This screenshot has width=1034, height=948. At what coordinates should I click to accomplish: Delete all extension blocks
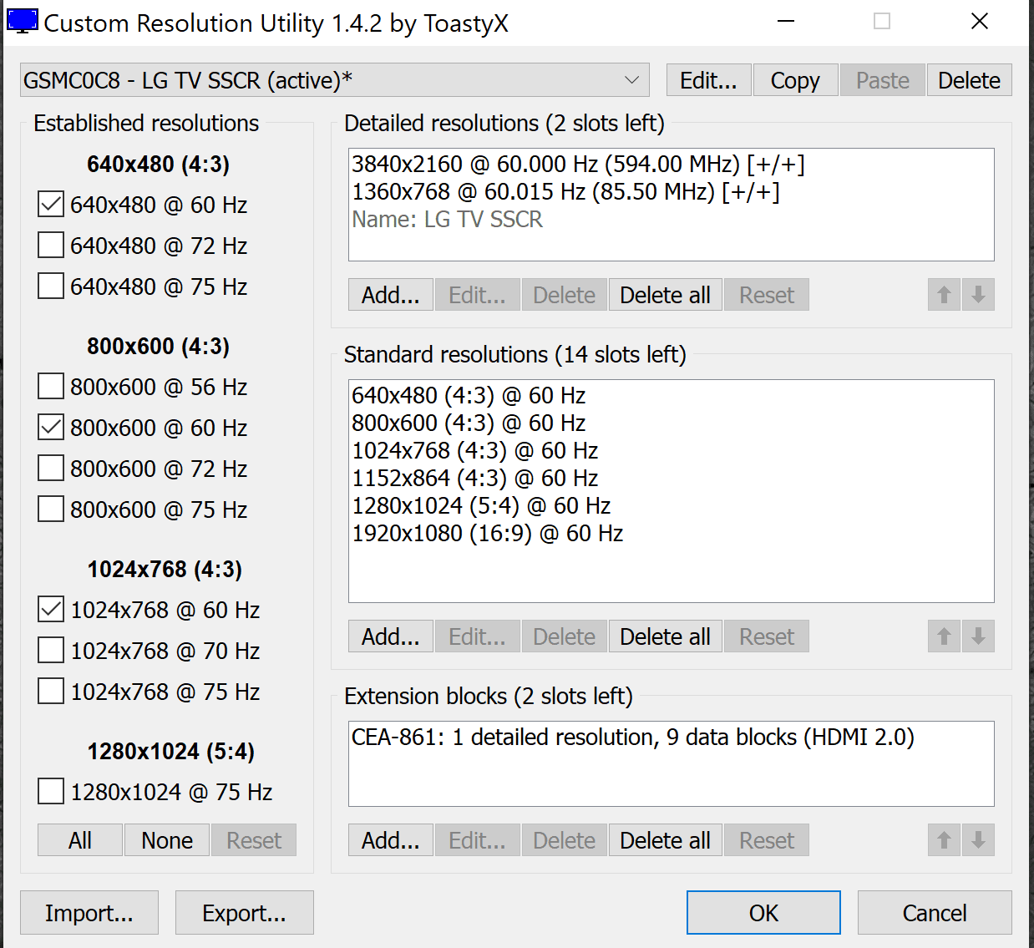(x=666, y=840)
